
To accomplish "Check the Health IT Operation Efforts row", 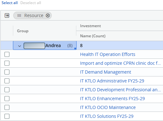I will (x=7, y=54).
